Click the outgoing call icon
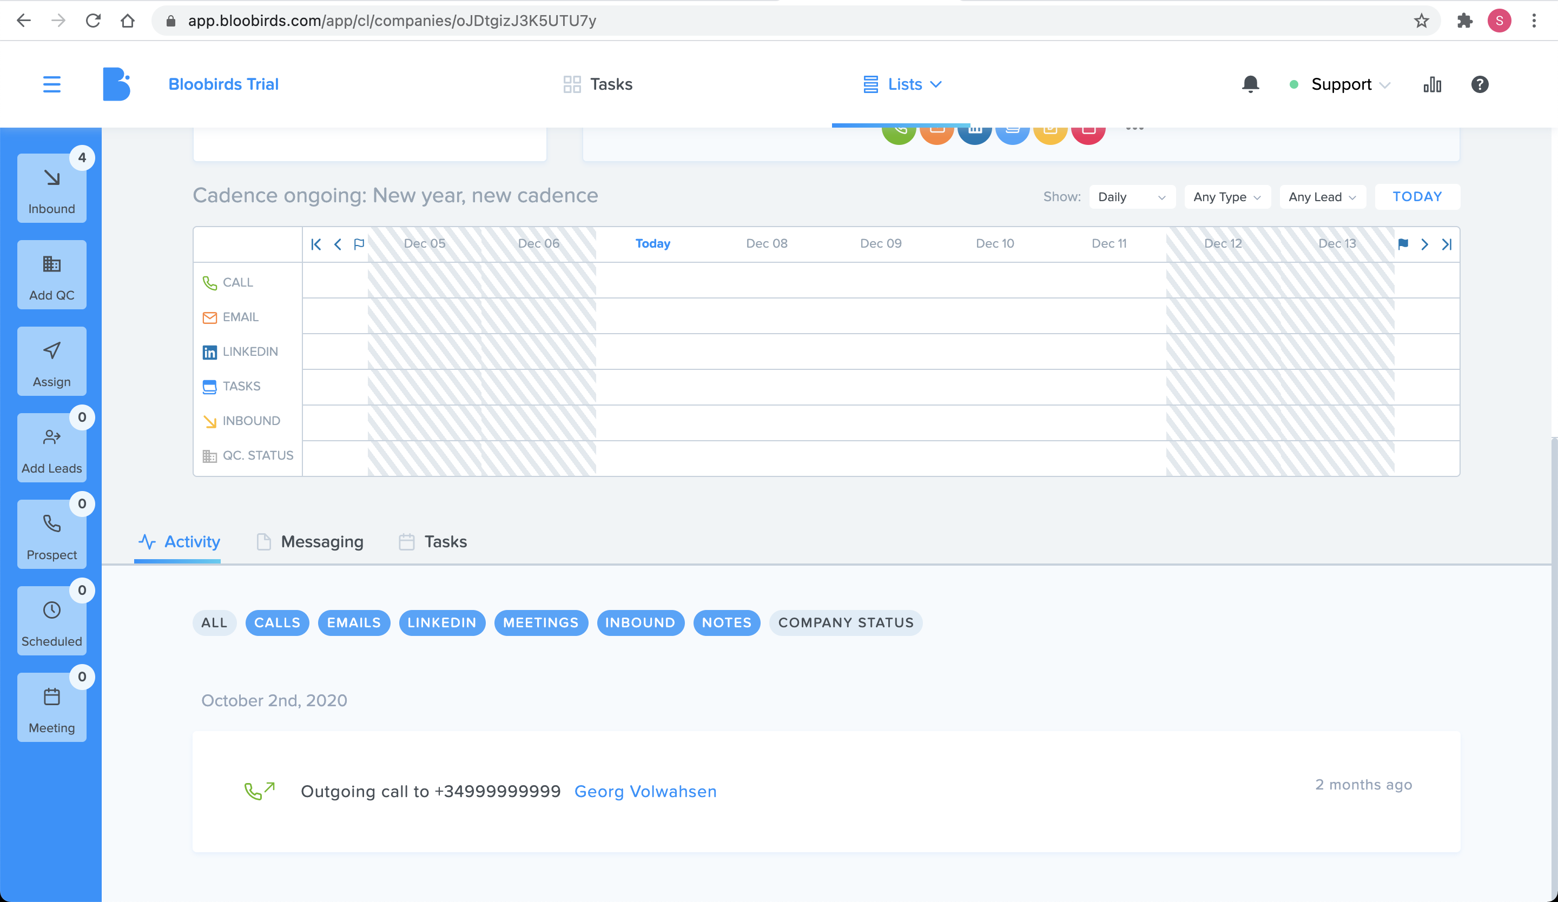 pyautogui.click(x=260, y=791)
